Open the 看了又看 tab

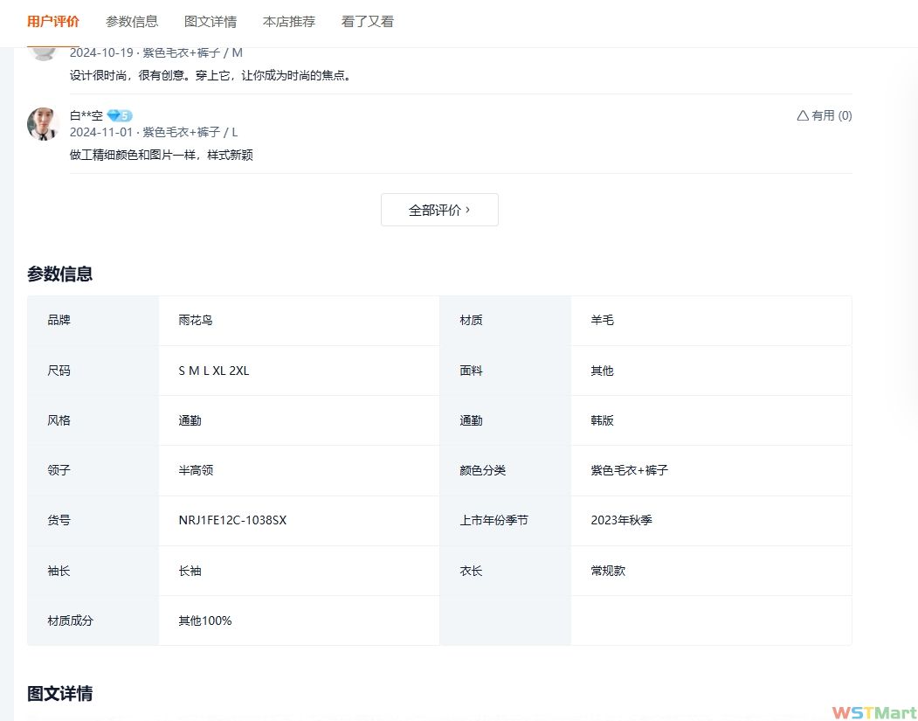point(367,22)
